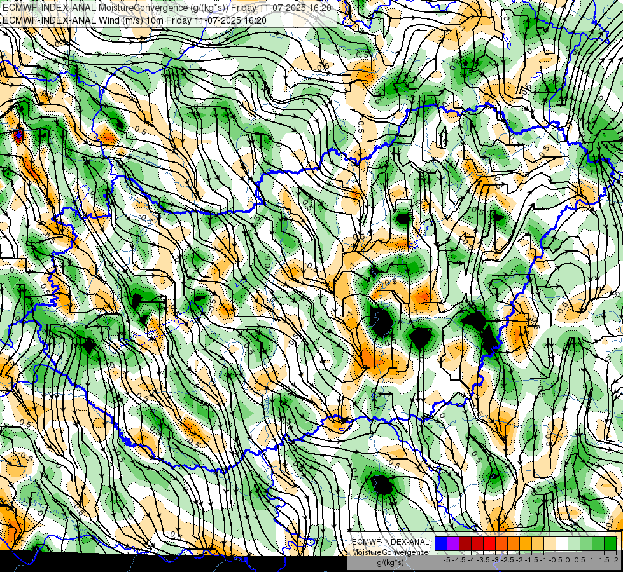Click the pale cream swatch before -0.5
623x572 pixels.
(550, 544)
